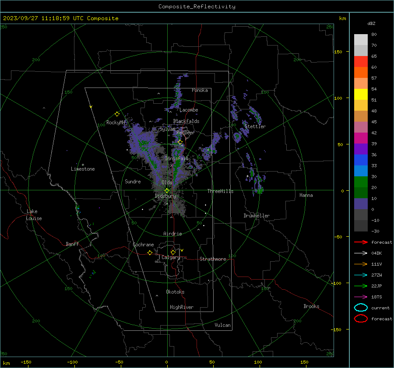The width and height of the screenshot is (394, 368).
Task: Click the Okotoks city label
Action: pyautogui.click(x=175, y=292)
